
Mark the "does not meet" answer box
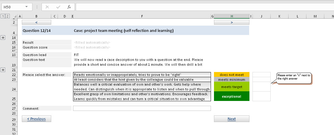click(x=261, y=75)
